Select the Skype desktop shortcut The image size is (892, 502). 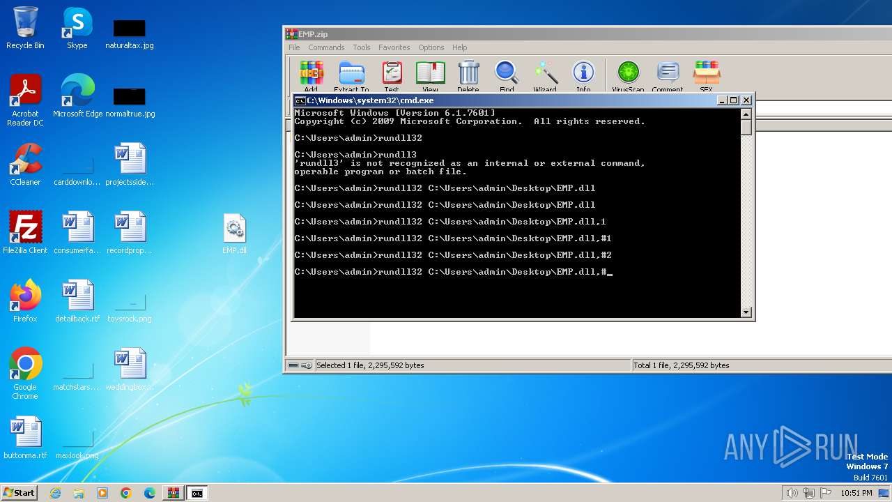(77, 28)
